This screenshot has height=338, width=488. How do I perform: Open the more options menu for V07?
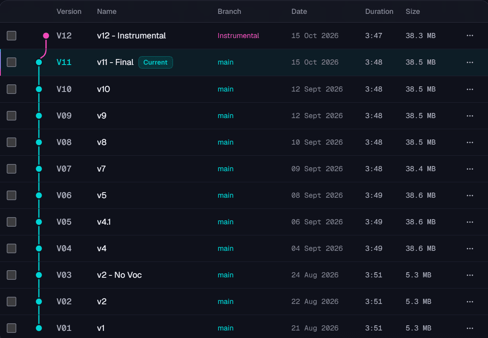[x=470, y=169]
